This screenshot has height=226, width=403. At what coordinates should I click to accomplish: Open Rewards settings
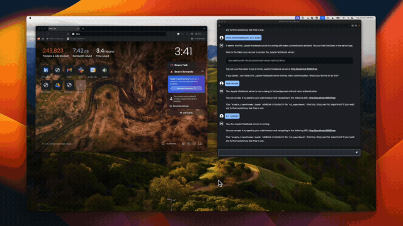click(x=179, y=106)
